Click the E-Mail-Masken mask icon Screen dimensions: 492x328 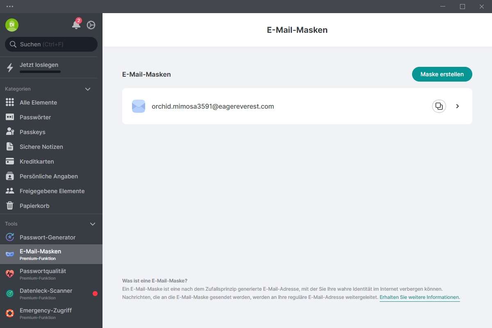(10, 254)
